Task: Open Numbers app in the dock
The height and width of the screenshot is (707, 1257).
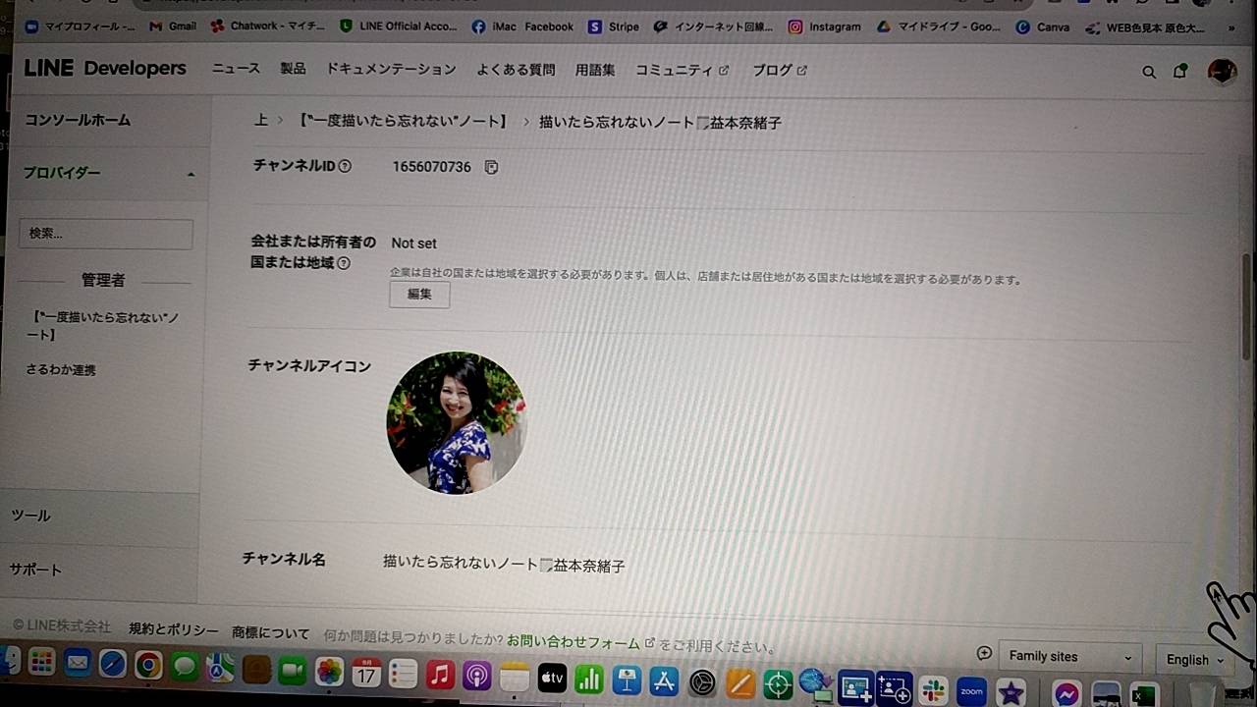Action: (x=589, y=679)
